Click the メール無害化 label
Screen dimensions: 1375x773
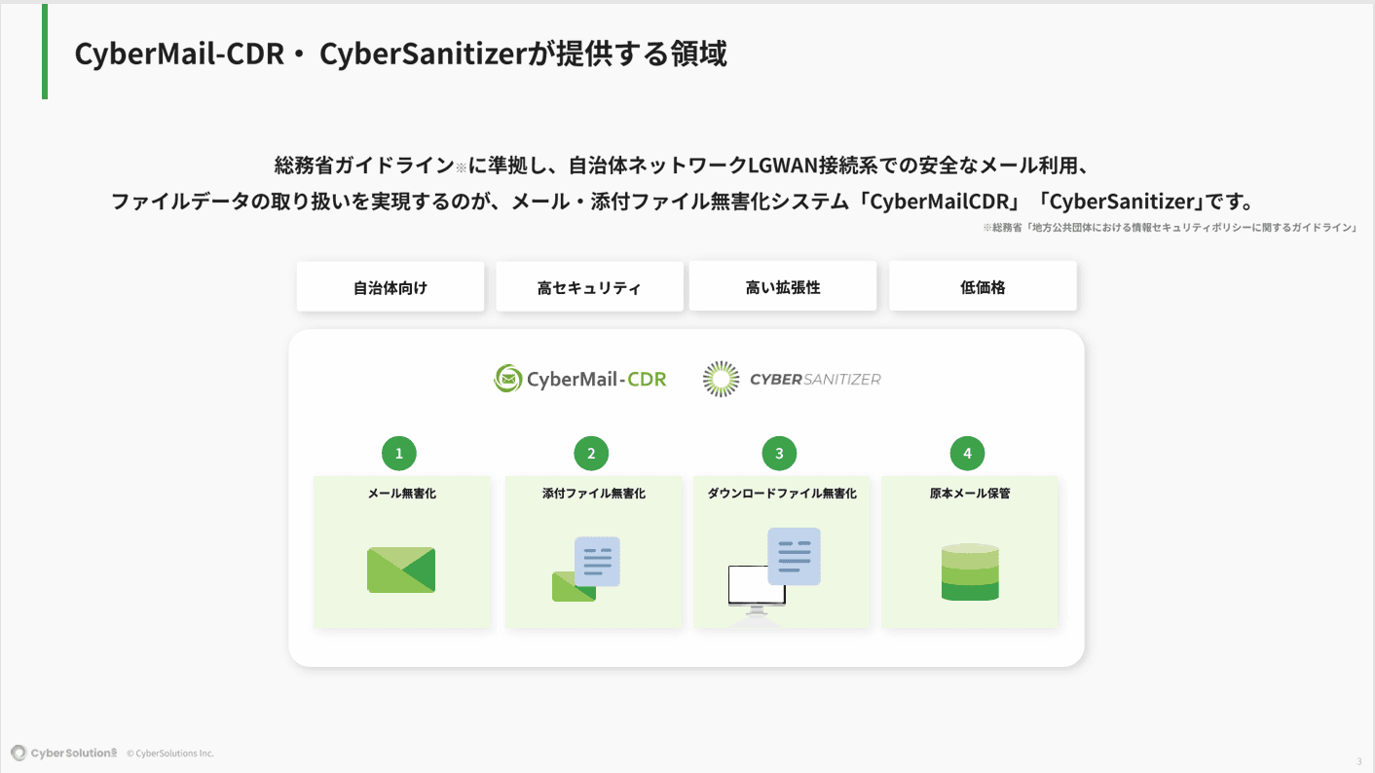coord(401,494)
